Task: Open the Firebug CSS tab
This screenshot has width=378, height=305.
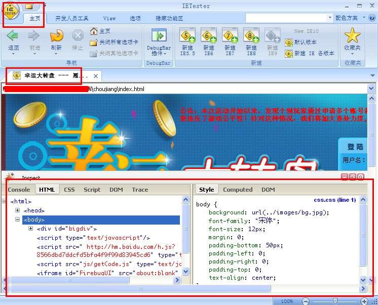Action: (x=69, y=190)
